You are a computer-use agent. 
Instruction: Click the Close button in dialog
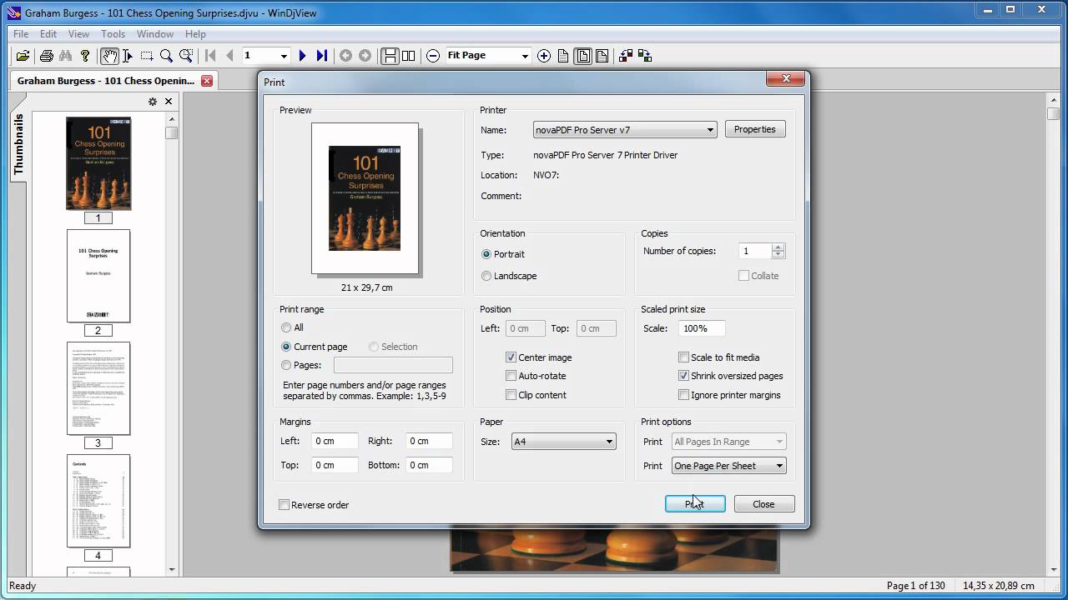click(x=764, y=504)
